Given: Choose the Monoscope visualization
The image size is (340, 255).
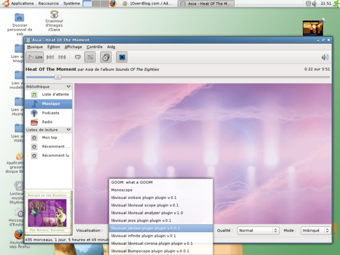Looking at the screenshot, I should coord(161,190).
